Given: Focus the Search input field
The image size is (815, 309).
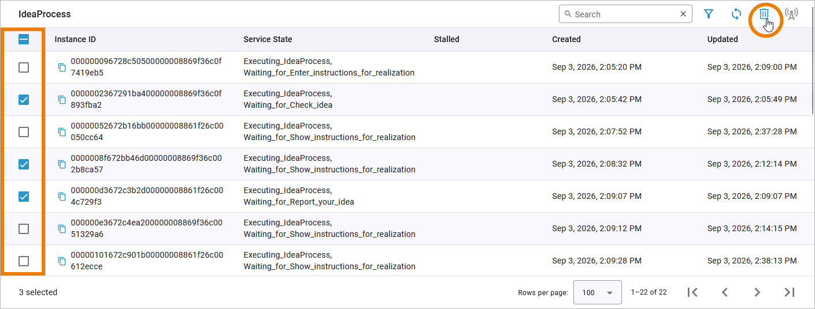Looking at the screenshot, I should point(624,14).
